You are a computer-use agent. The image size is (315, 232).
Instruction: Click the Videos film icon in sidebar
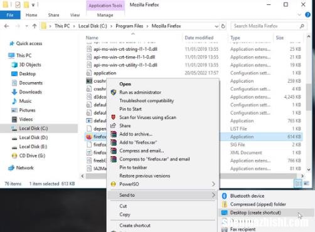(14, 119)
